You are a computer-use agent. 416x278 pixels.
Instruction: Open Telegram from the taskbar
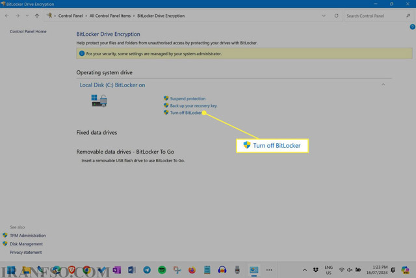tap(147, 270)
